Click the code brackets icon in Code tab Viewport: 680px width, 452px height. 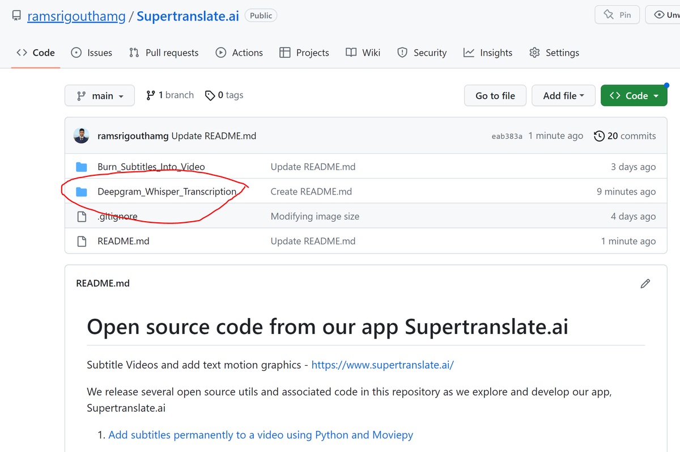pos(22,53)
